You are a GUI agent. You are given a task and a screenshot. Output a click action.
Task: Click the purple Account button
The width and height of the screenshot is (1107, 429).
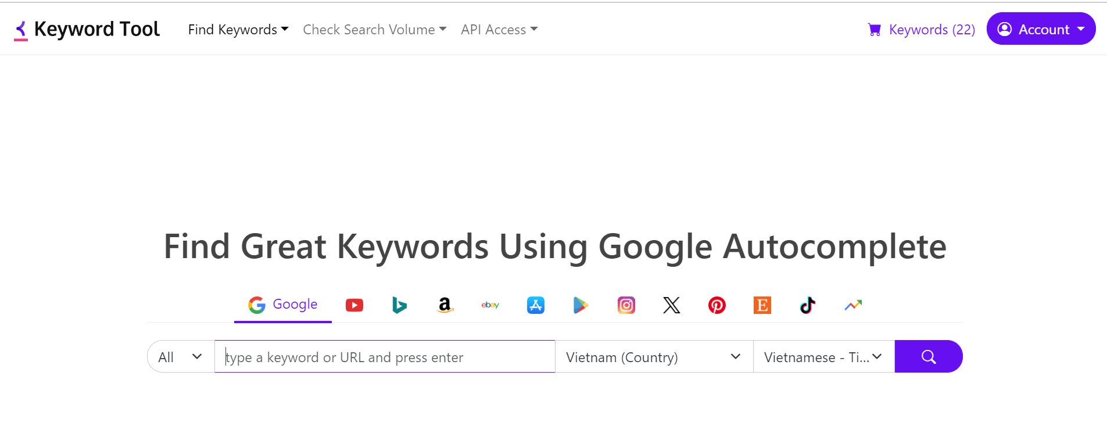click(x=1041, y=29)
